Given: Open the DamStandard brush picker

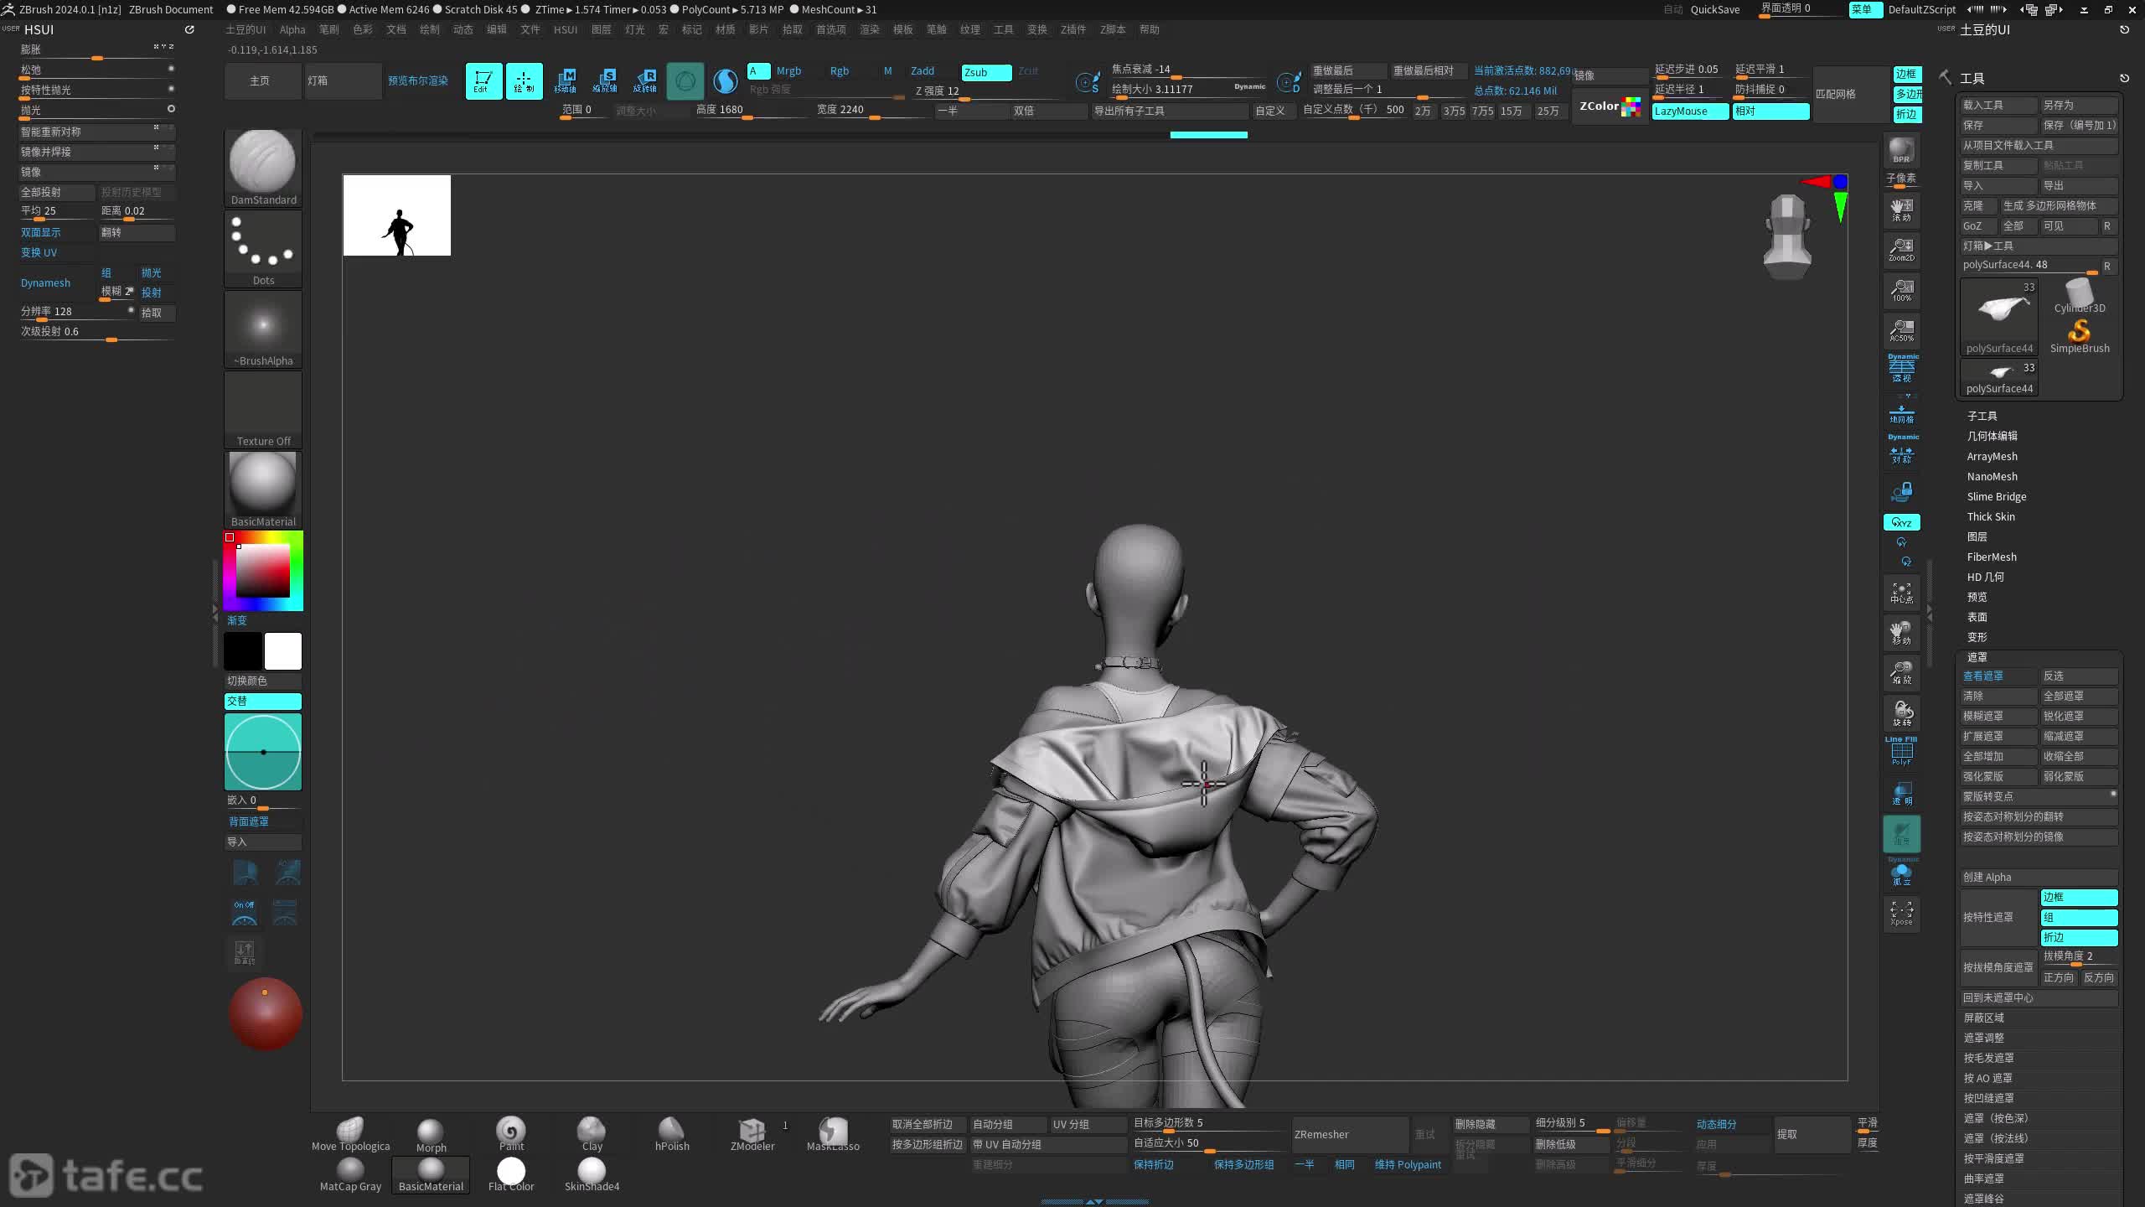Looking at the screenshot, I should (263, 167).
